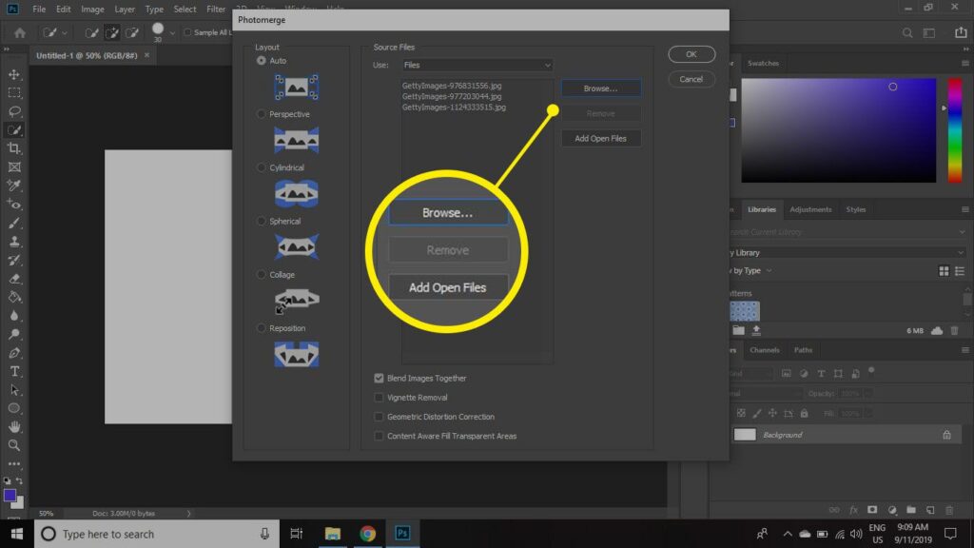This screenshot has width=974, height=548.
Task: Select the Lasso tool
Action: 14,111
